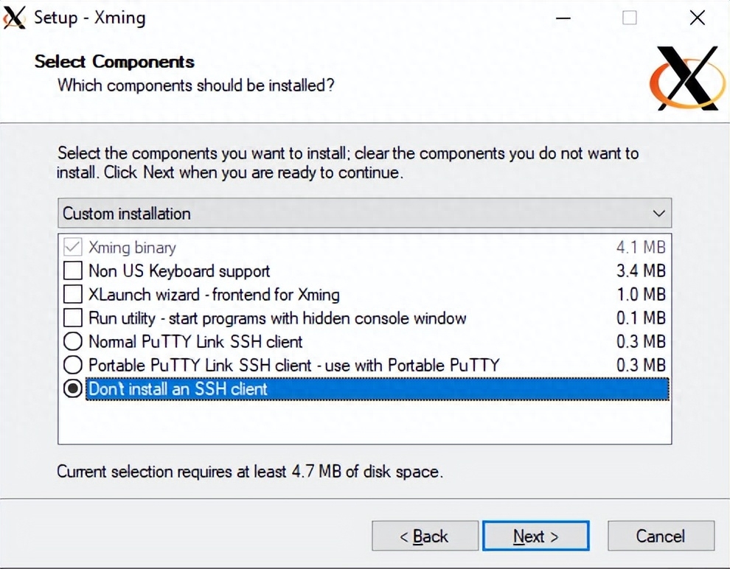Cancel the Xming setup
The image size is (730, 569).
tap(661, 536)
